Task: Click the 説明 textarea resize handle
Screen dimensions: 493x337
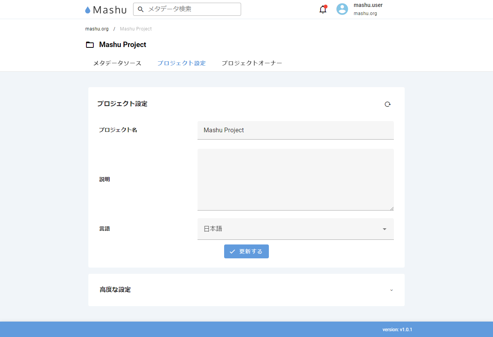Action: pyautogui.click(x=392, y=209)
